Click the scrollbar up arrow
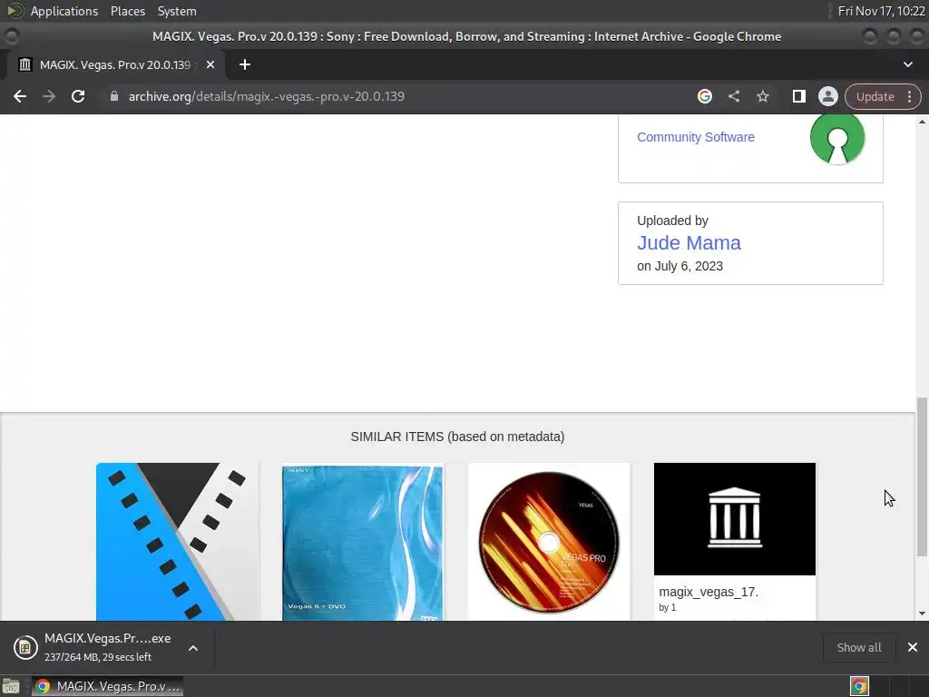This screenshot has height=697, width=929. coord(922,122)
